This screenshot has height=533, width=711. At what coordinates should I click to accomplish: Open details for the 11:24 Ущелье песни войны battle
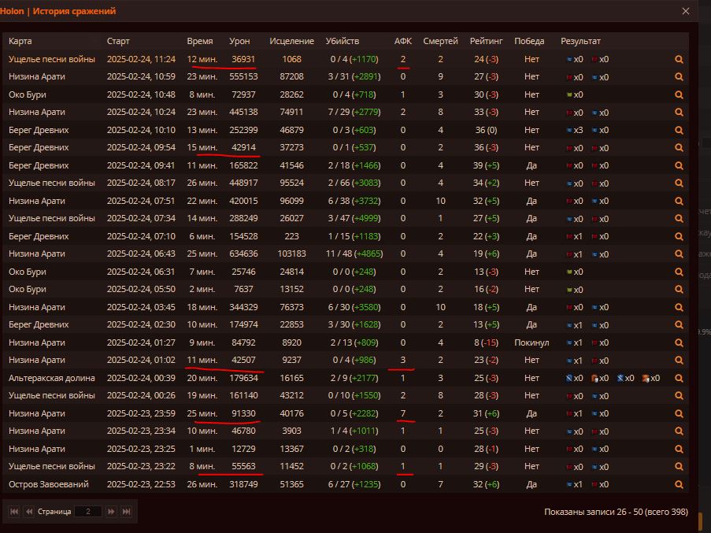(679, 59)
